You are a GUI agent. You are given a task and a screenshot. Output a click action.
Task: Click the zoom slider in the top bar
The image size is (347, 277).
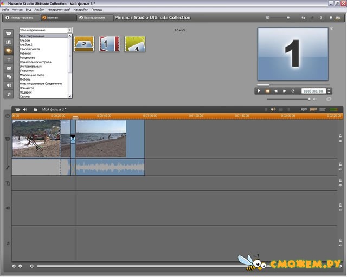(281, 18)
